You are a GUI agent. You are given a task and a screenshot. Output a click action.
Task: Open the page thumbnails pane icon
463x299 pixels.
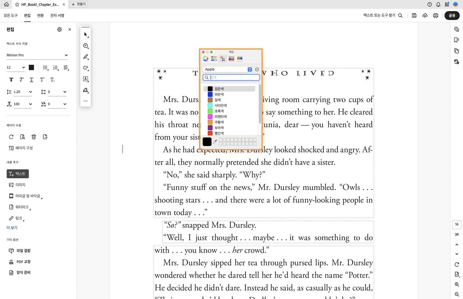(457, 51)
